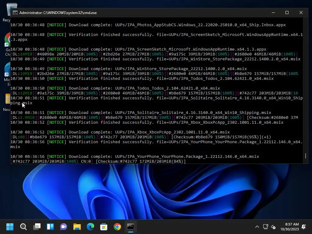This screenshot has width=312, height=234.
Task: Open the Widgets panel icon
Action: (x=50, y=227)
